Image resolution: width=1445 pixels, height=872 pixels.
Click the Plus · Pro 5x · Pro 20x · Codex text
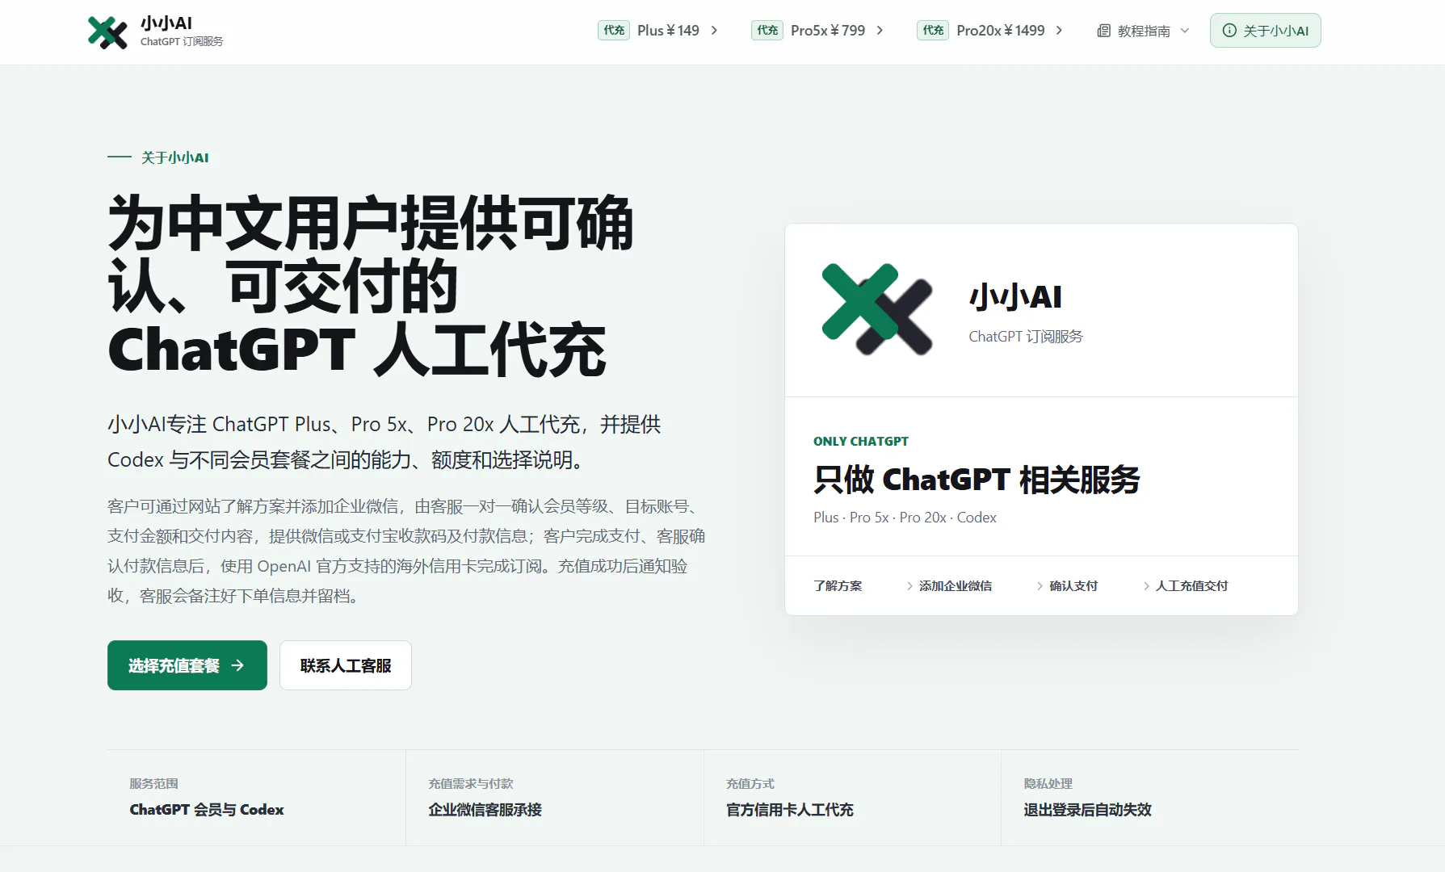(905, 518)
